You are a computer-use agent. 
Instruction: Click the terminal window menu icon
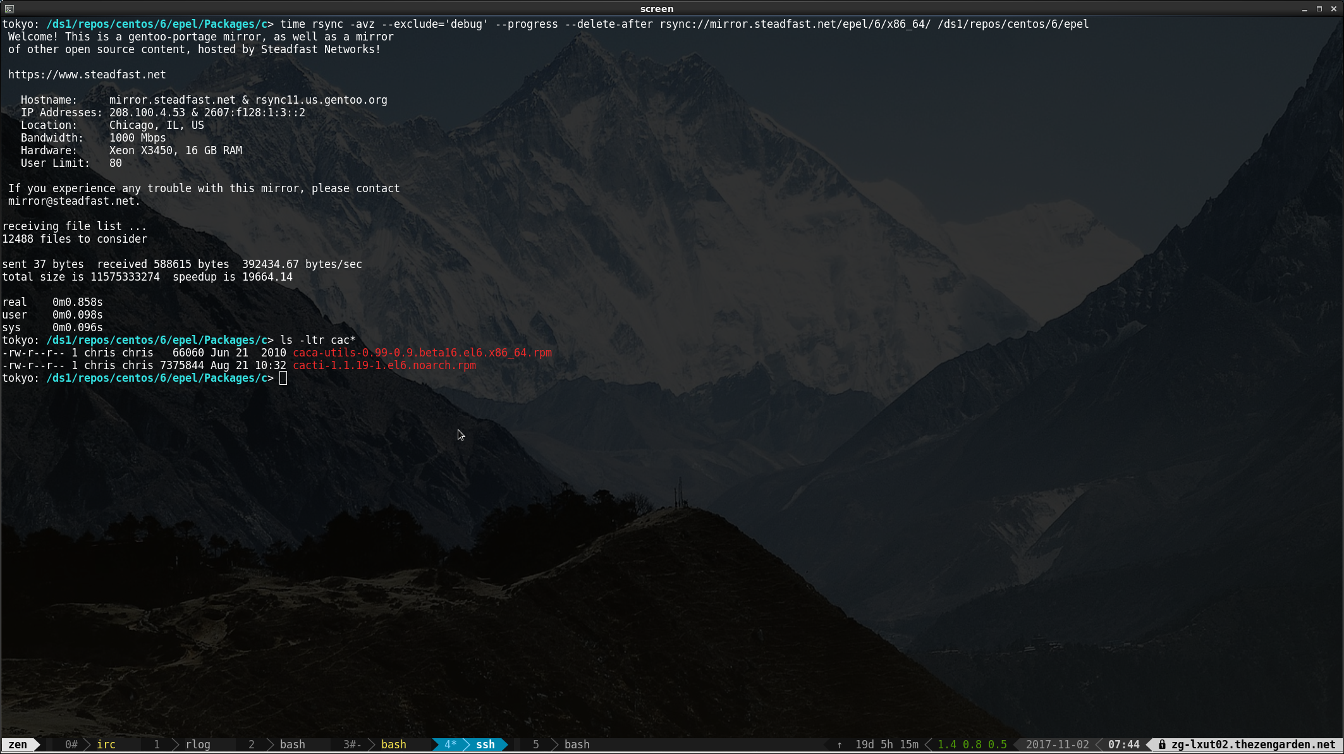pyautogui.click(x=9, y=8)
